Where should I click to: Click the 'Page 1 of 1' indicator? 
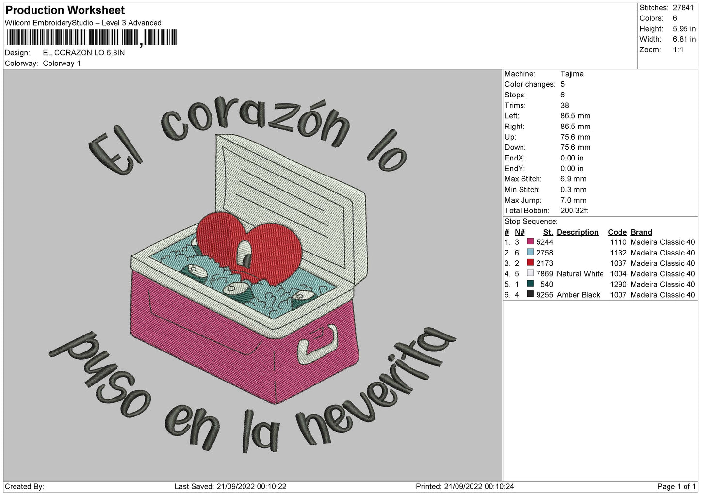(677, 487)
